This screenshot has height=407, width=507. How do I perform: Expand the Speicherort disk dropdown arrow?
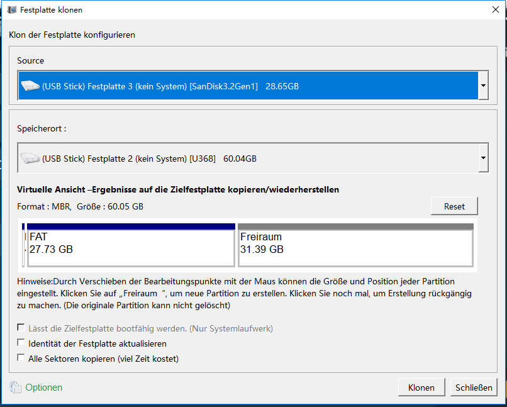pyautogui.click(x=483, y=158)
